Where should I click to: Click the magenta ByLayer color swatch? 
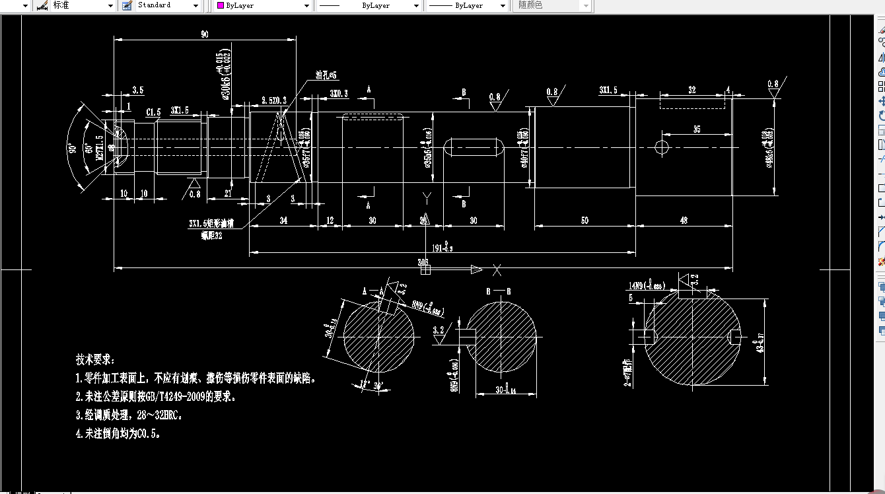pyautogui.click(x=221, y=5)
